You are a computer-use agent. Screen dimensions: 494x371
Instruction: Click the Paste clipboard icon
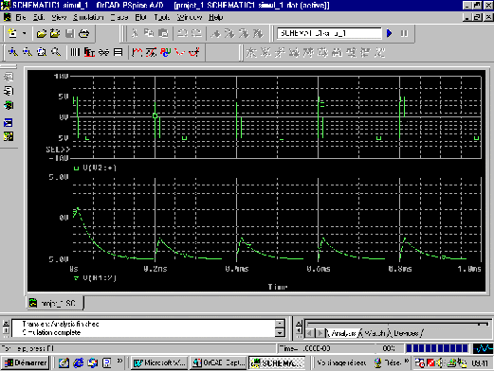click(163, 33)
